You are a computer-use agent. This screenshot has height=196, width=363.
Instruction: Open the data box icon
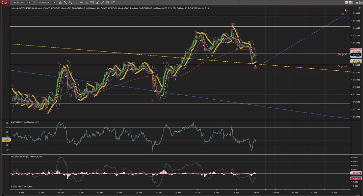[x=86, y=3]
